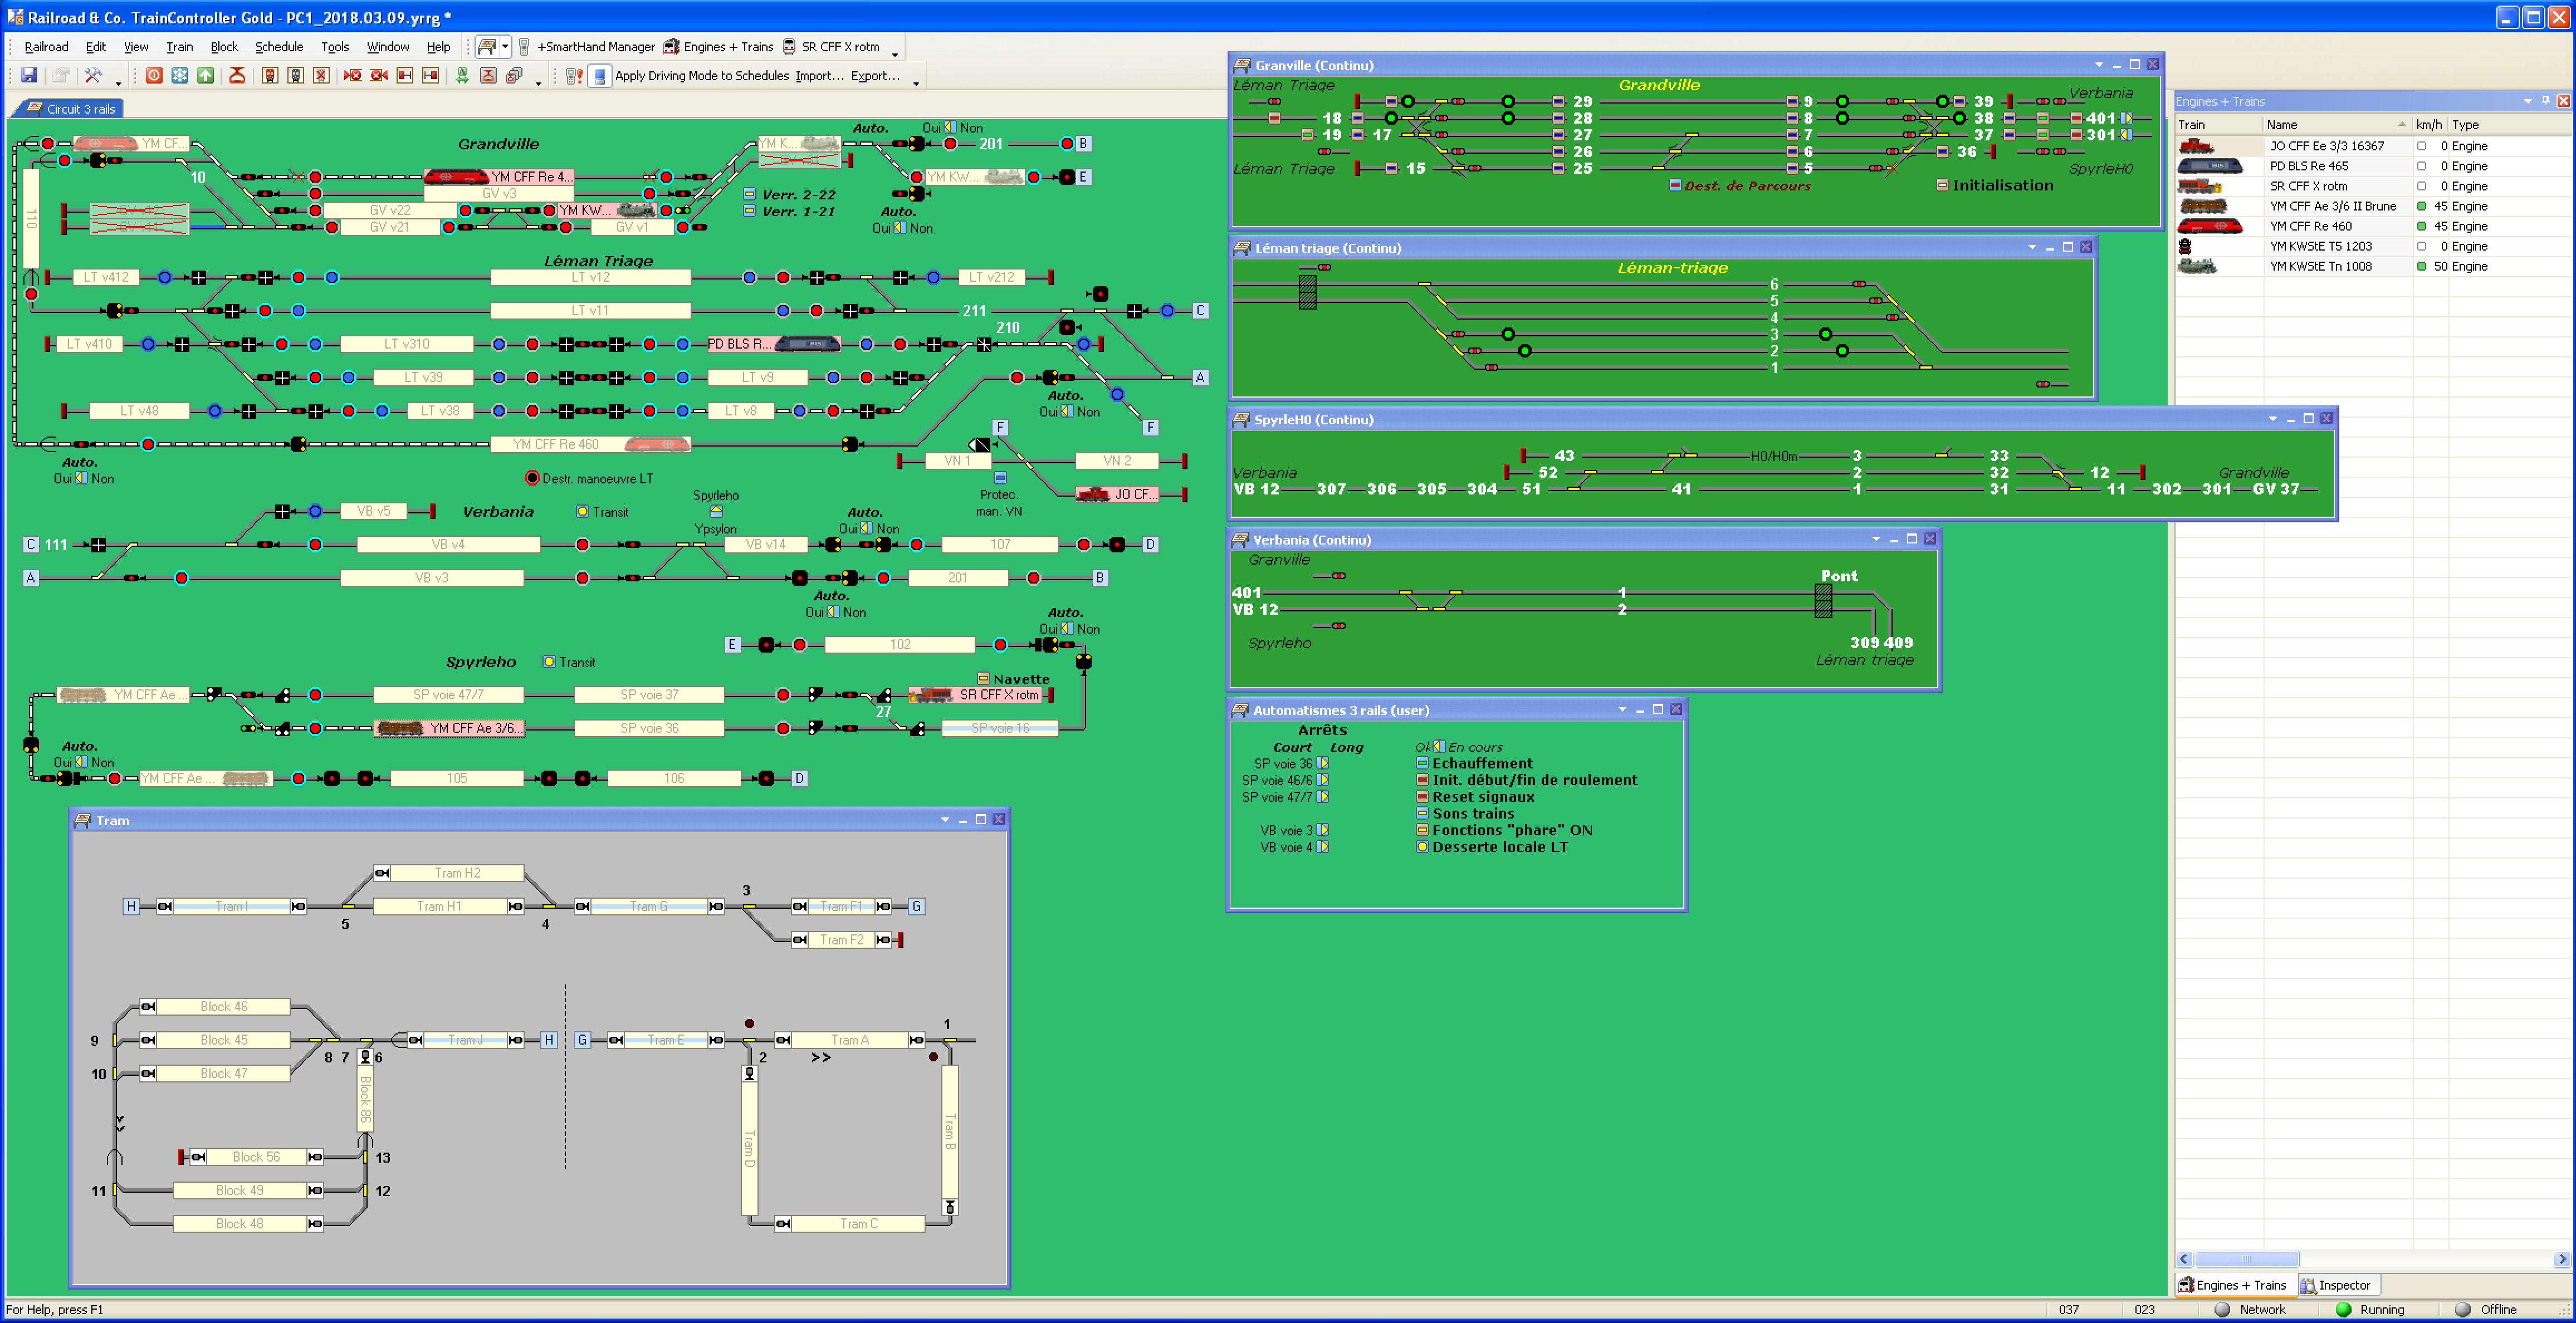Click the SR CFF X rotm toolbar button
This screenshot has height=1323, width=2576.
[x=831, y=47]
